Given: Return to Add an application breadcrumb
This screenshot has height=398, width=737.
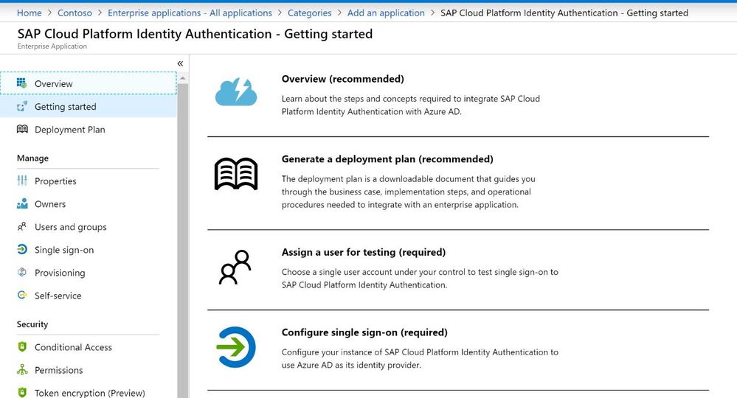Looking at the screenshot, I should pyautogui.click(x=386, y=13).
